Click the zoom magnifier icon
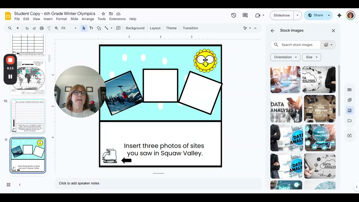359x202 pixels. point(56,28)
